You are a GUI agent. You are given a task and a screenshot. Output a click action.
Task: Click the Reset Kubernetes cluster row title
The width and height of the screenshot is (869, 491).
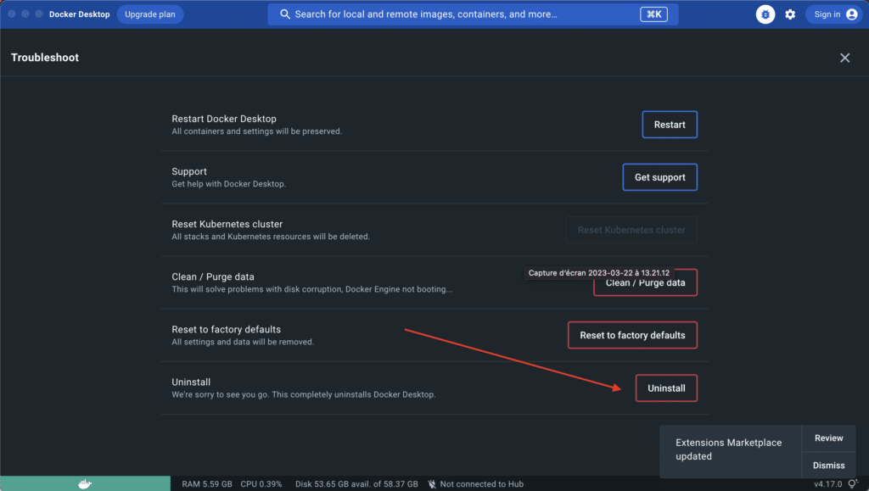click(227, 224)
